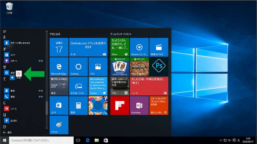
Task: Click the taskbar clock showing 5:39
Action: click(248, 140)
